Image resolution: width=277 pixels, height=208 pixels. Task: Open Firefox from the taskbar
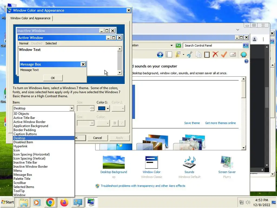[x=64, y=203]
